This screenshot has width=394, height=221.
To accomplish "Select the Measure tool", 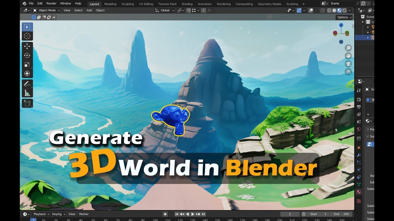I will pyautogui.click(x=27, y=93).
